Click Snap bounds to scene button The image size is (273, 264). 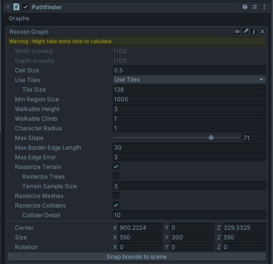137,257
